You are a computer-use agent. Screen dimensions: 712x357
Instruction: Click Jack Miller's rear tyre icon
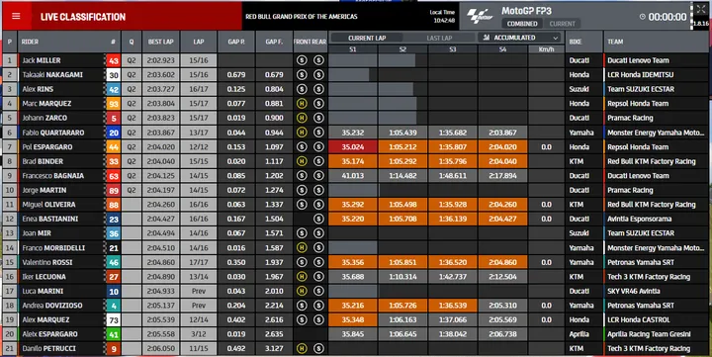(318, 60)
